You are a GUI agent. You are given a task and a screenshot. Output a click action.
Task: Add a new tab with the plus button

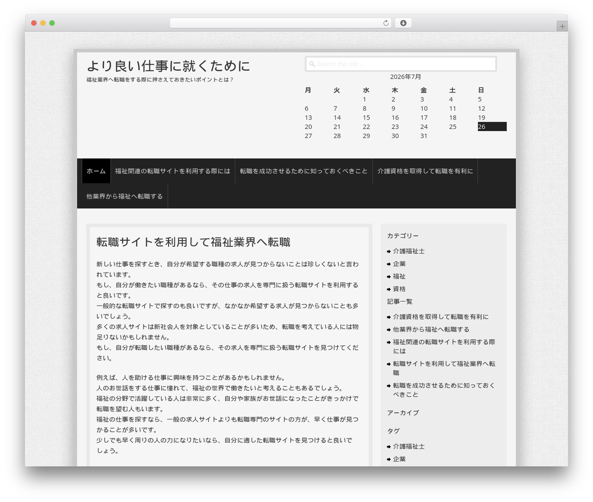tap(562, 26)
